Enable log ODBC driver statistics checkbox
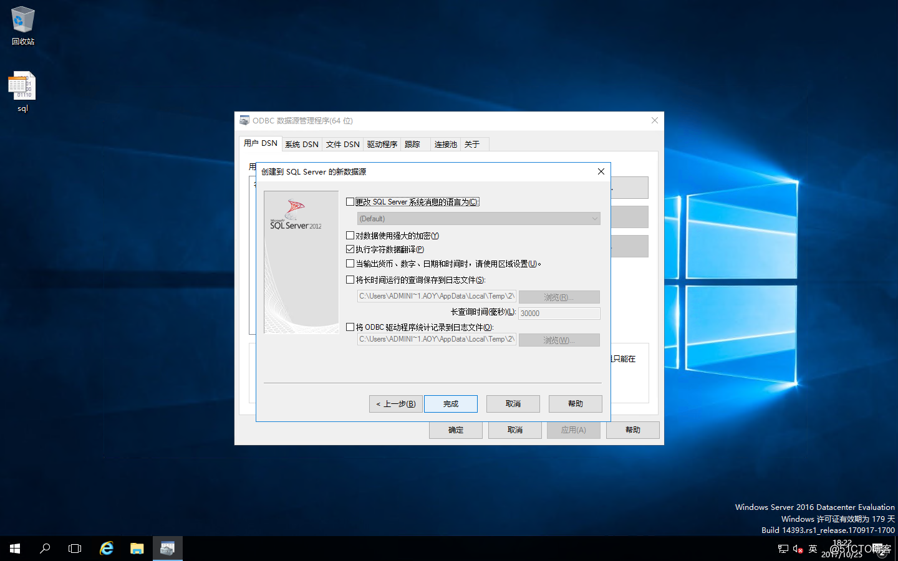The width and height of the screenshot is (898, 561). pos(350,327)
